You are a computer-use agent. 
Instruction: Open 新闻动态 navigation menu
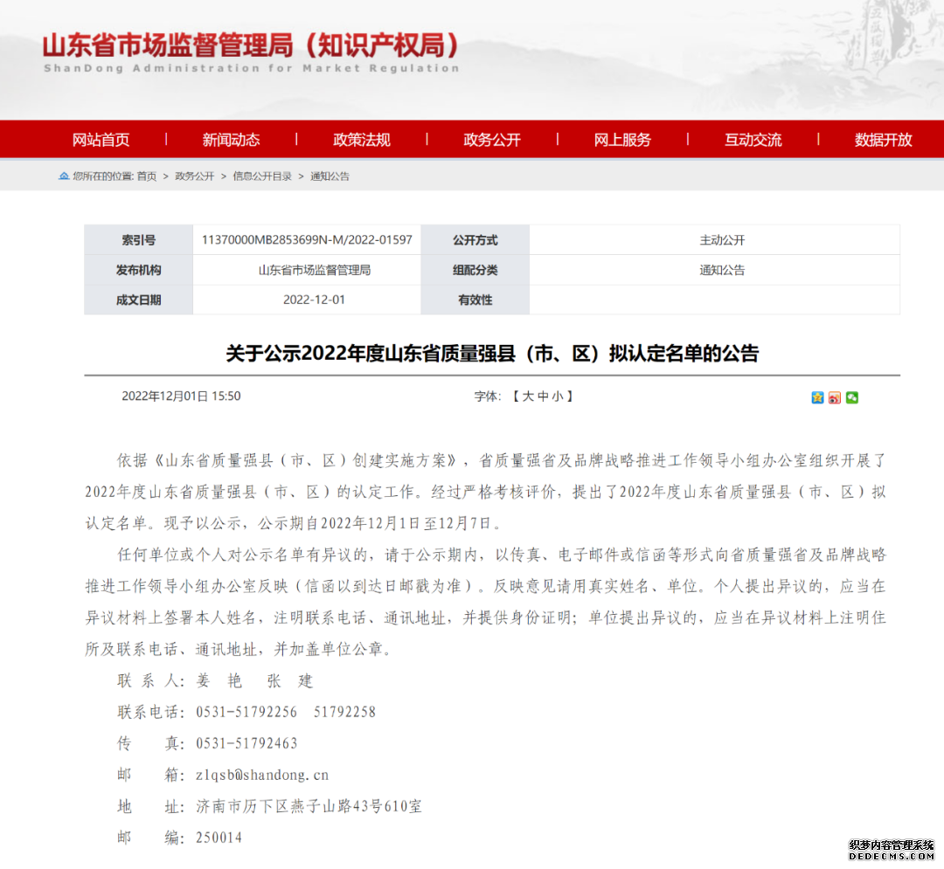click(x=231, y=140)
